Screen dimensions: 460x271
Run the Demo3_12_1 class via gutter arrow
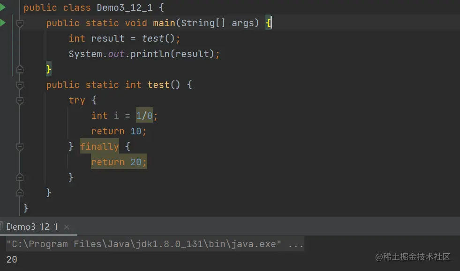[3, 7]
